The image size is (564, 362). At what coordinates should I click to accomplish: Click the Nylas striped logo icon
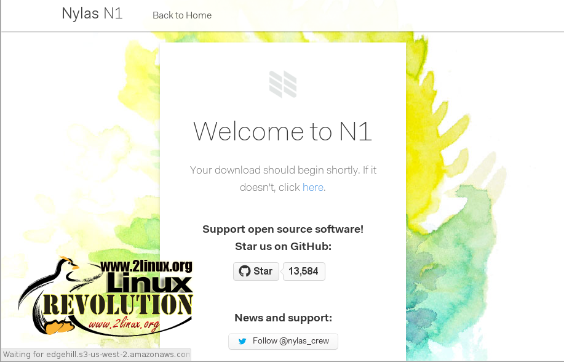coord(283,84)
